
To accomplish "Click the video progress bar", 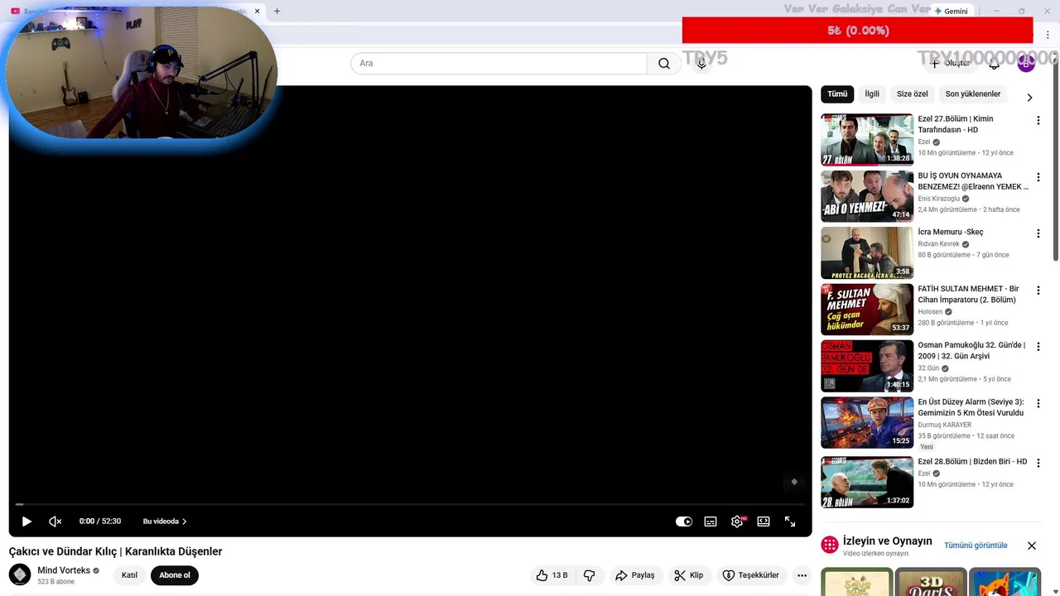I will [410, 504].
